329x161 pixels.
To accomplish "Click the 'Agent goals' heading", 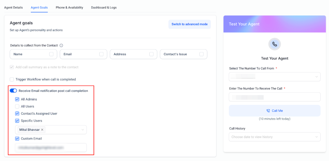I will [x=21, y=23].
